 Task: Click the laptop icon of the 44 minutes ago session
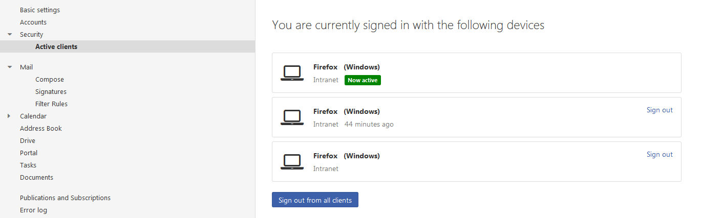point(292,117)
